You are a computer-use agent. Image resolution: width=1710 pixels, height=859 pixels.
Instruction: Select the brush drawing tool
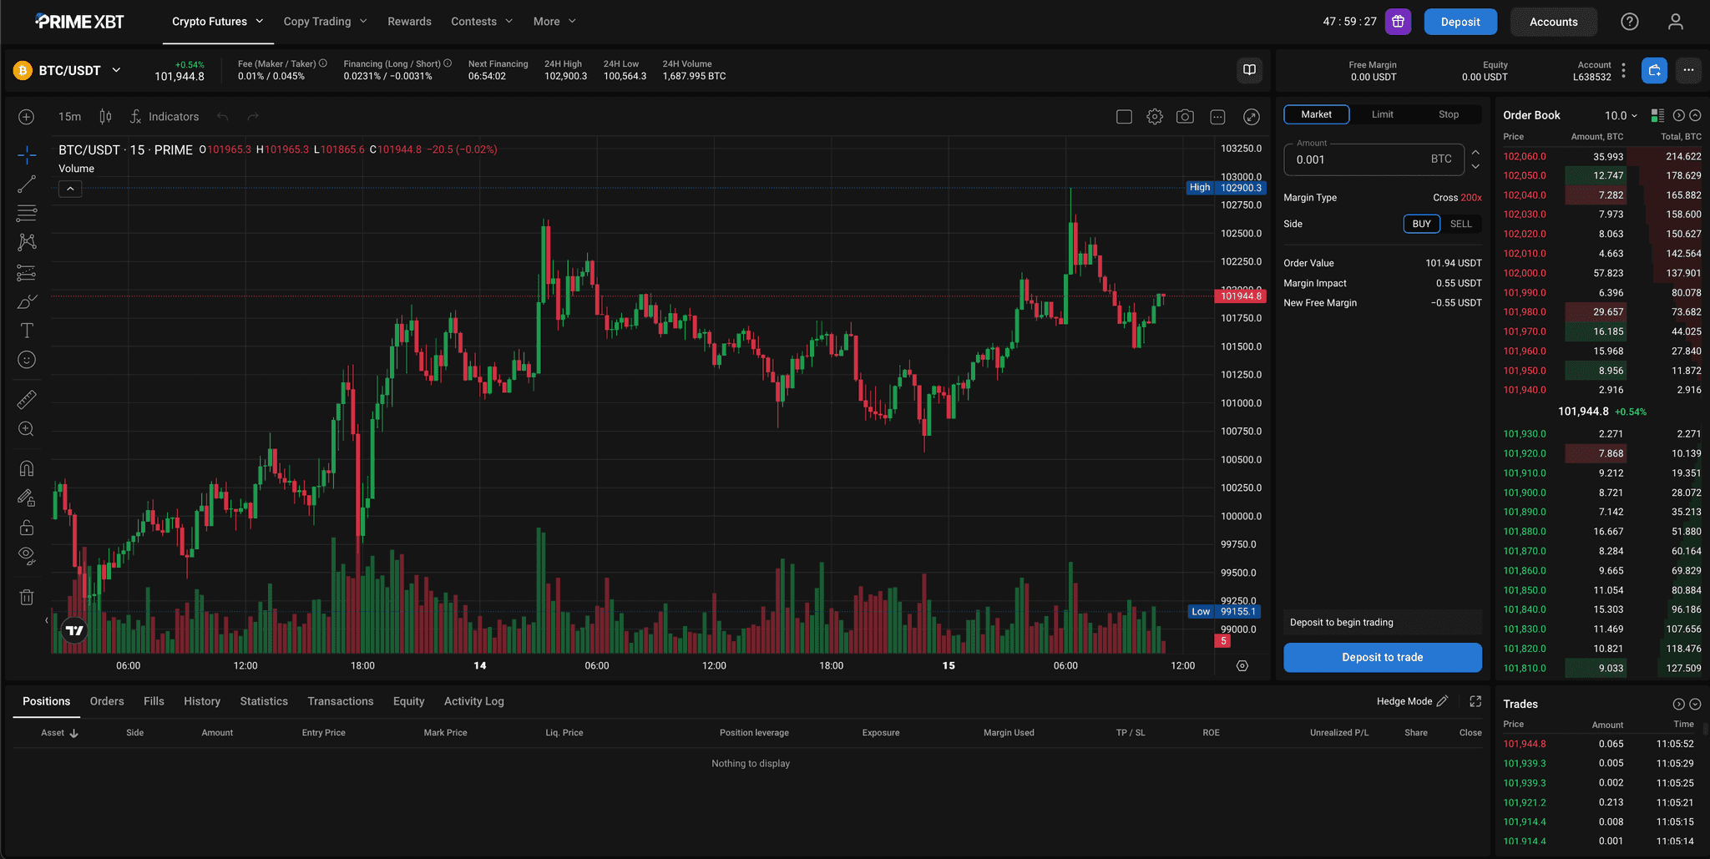[x=26, y=301]
